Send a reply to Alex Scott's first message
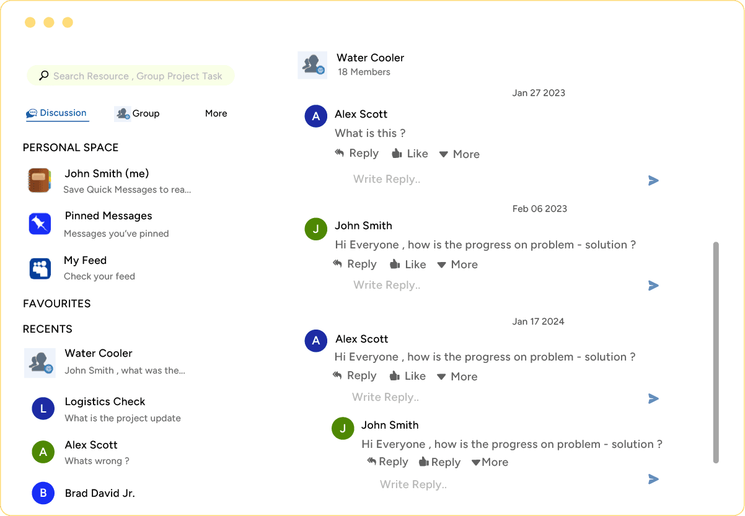Screen dimensions: 745x516 [653, 180]
